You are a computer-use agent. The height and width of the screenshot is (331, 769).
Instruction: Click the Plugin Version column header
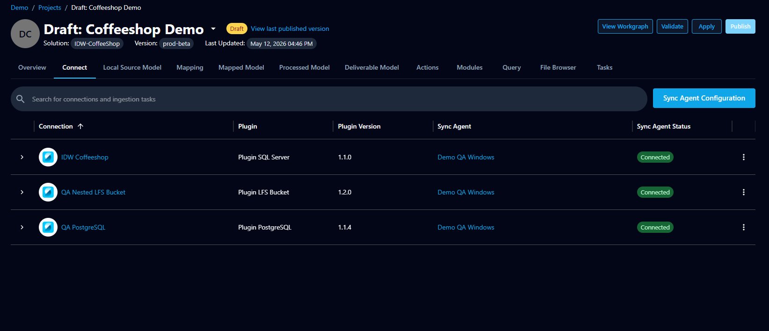(359, 126)
